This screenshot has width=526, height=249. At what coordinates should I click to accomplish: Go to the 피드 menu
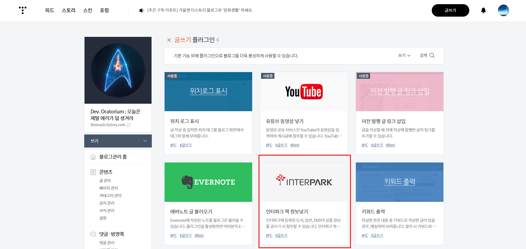click(49, 10)
